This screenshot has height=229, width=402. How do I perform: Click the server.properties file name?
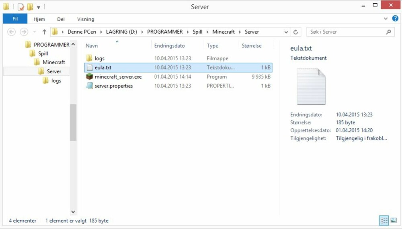point(114,86)
